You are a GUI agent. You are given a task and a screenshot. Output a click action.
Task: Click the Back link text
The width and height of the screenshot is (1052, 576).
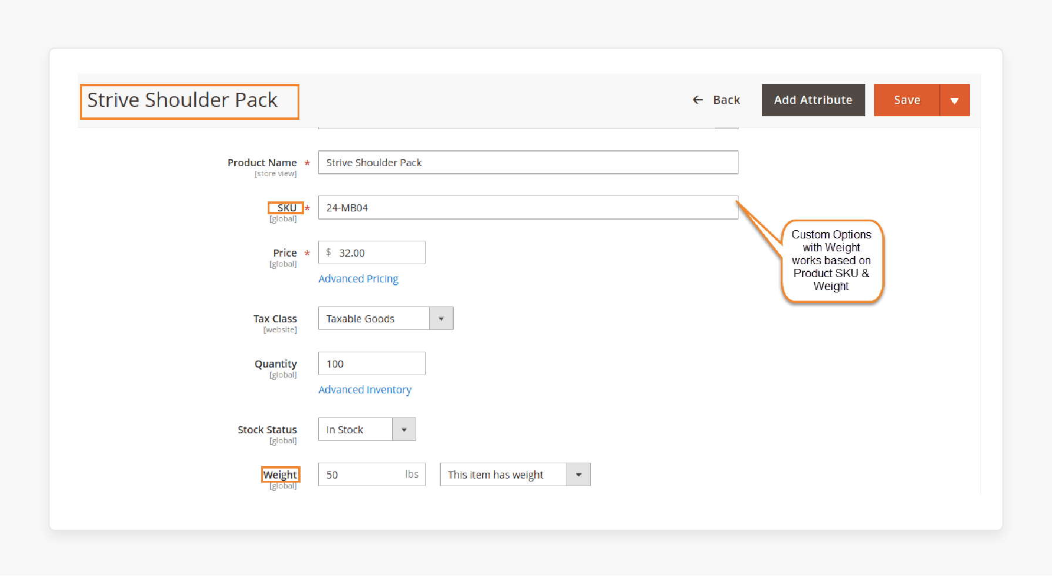click(x=726, y=100)
